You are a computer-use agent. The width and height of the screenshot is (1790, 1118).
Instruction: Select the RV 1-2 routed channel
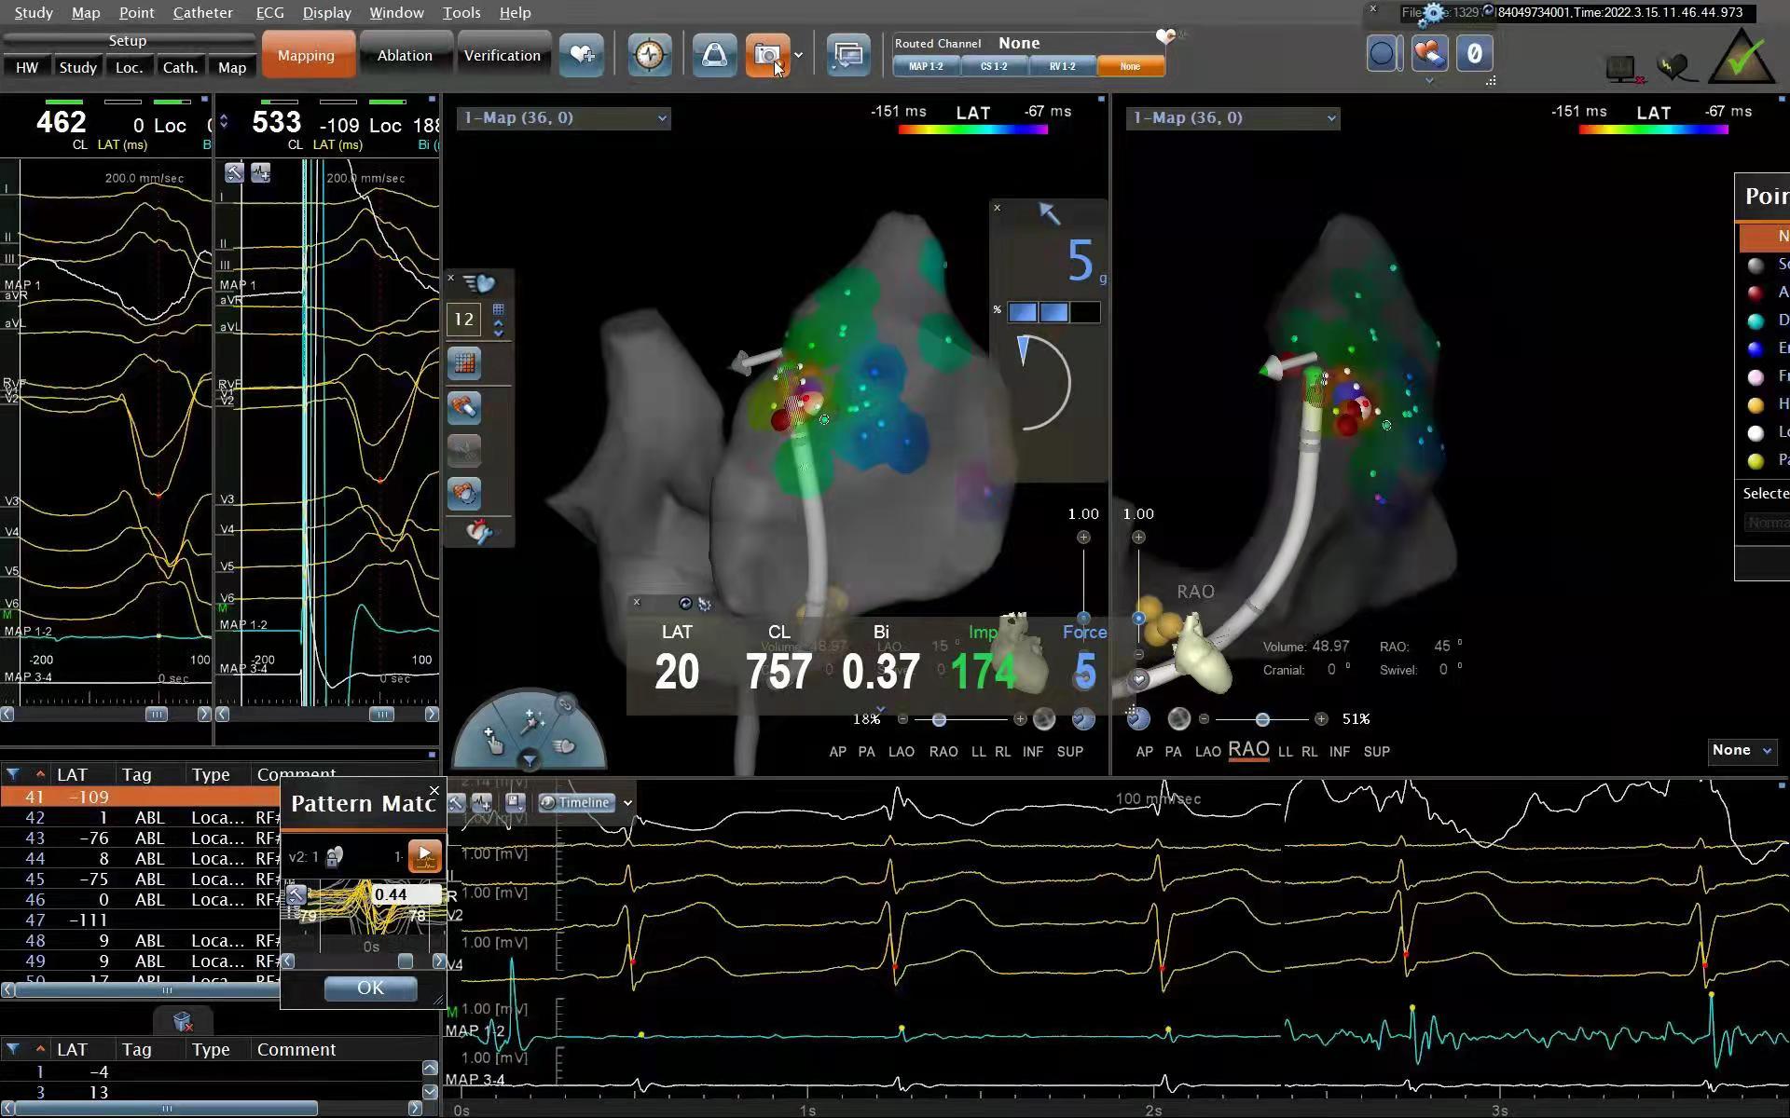click(1062, 67)
